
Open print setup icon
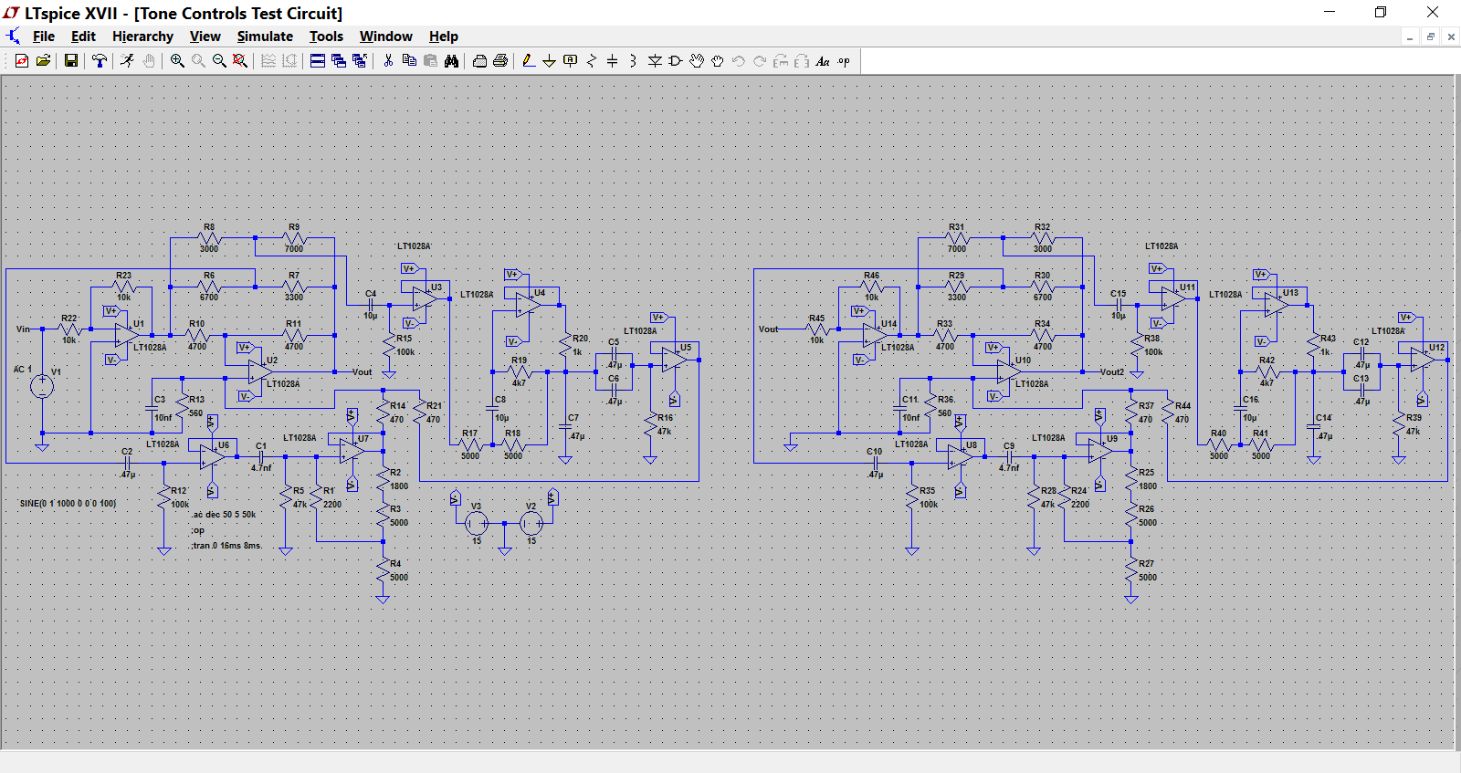click(x=479, y=61)
